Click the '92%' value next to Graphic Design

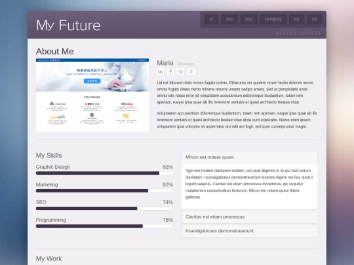click(168, 167)
